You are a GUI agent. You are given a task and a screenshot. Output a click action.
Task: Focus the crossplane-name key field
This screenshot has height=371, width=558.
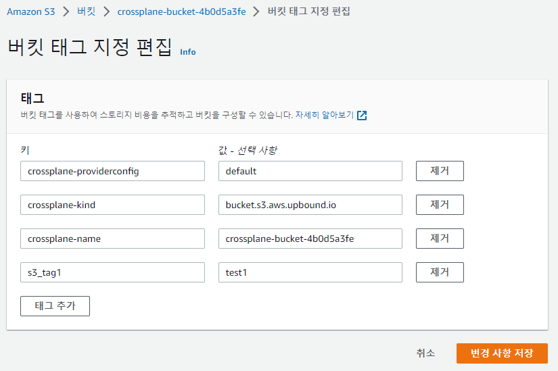point(112,239)
